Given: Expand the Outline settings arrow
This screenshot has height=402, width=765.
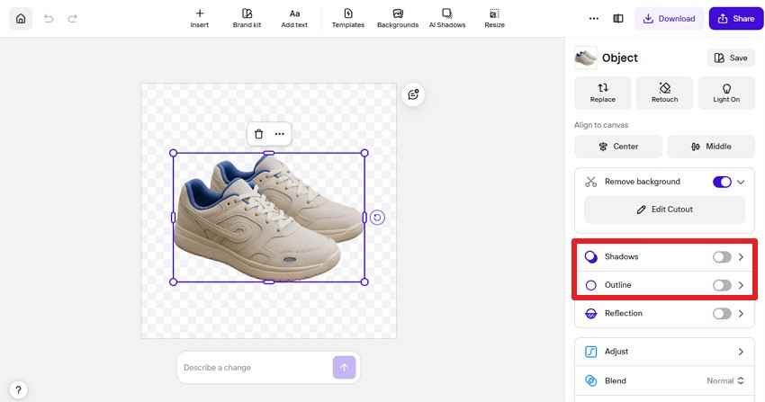Looking at the screenshot, I should point(741,285).
